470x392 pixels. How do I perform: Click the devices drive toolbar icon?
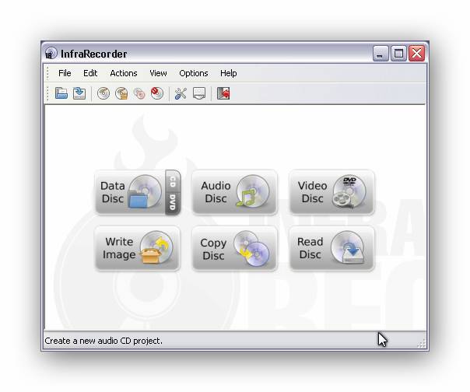199,93
